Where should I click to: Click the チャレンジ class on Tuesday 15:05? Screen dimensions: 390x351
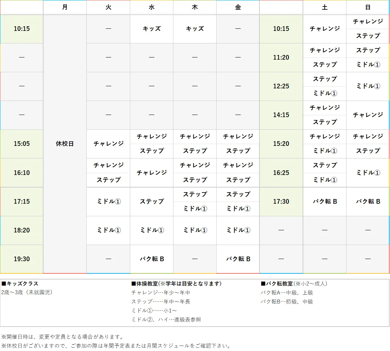tap(108, 144)
